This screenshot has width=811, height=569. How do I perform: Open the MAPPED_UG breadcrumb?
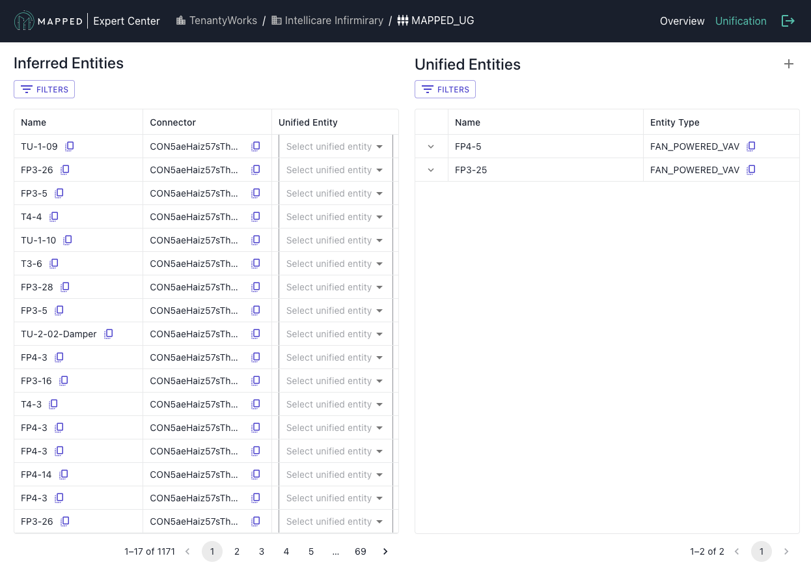tap(435, 20)
